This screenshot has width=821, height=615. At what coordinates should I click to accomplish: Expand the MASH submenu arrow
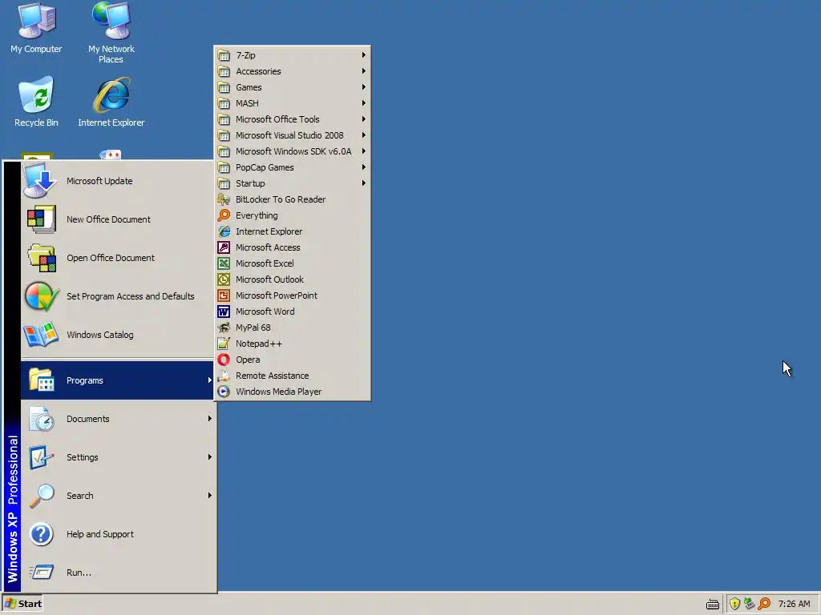[363, 103]
